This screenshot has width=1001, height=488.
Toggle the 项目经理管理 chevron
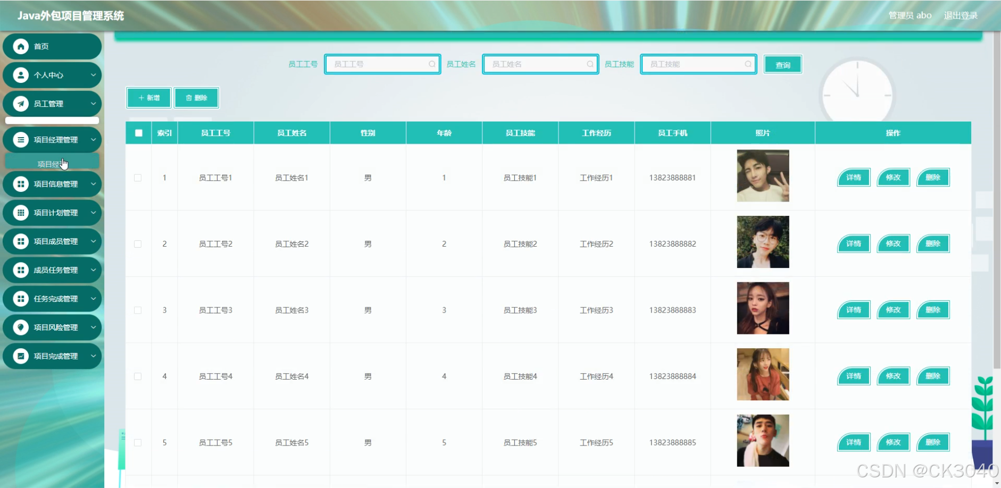point(93,140)
